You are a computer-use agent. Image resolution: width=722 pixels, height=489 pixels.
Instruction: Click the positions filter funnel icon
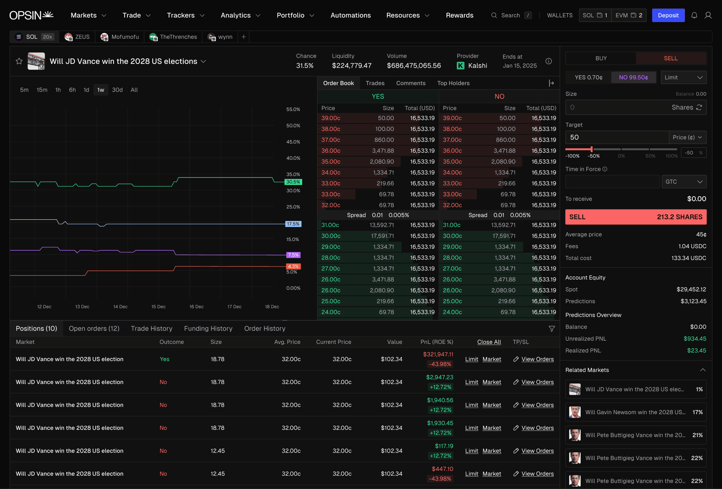tap(552, 329)
